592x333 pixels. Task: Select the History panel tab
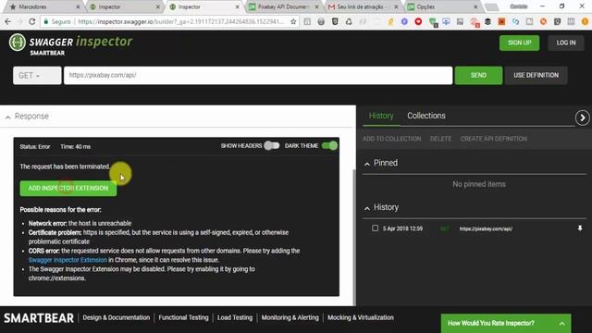(381, 116)
